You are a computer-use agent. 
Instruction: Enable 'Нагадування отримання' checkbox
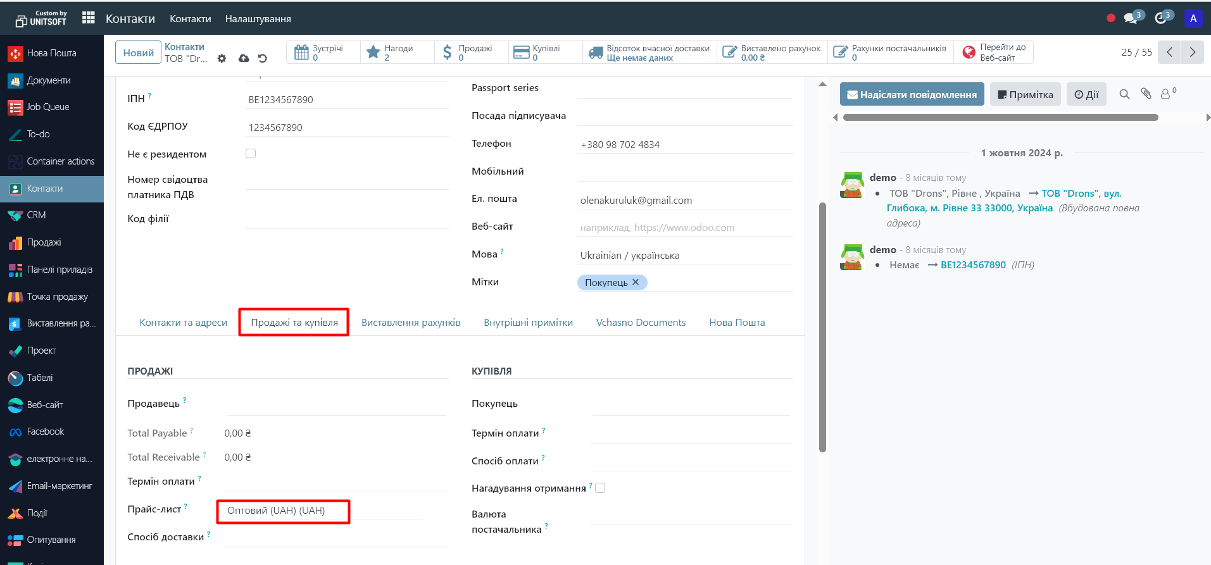pyautogui.click(x=600, y=488)
